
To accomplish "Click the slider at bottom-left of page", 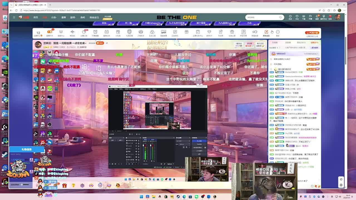I will 24,184.
